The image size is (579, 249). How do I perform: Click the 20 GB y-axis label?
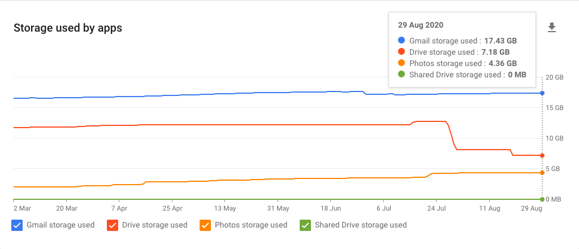[554, 77]
